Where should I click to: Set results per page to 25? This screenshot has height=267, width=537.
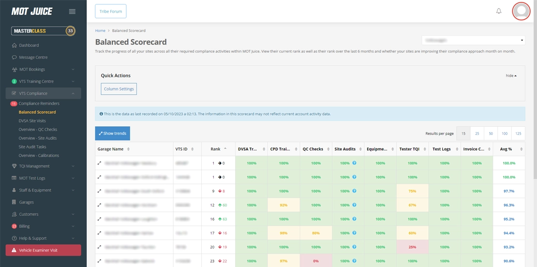[477, 133]
